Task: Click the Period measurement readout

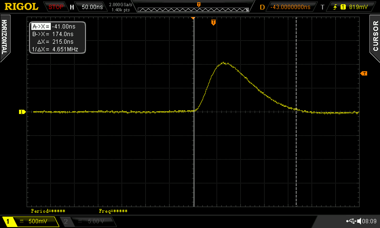Action: (48, 211)
